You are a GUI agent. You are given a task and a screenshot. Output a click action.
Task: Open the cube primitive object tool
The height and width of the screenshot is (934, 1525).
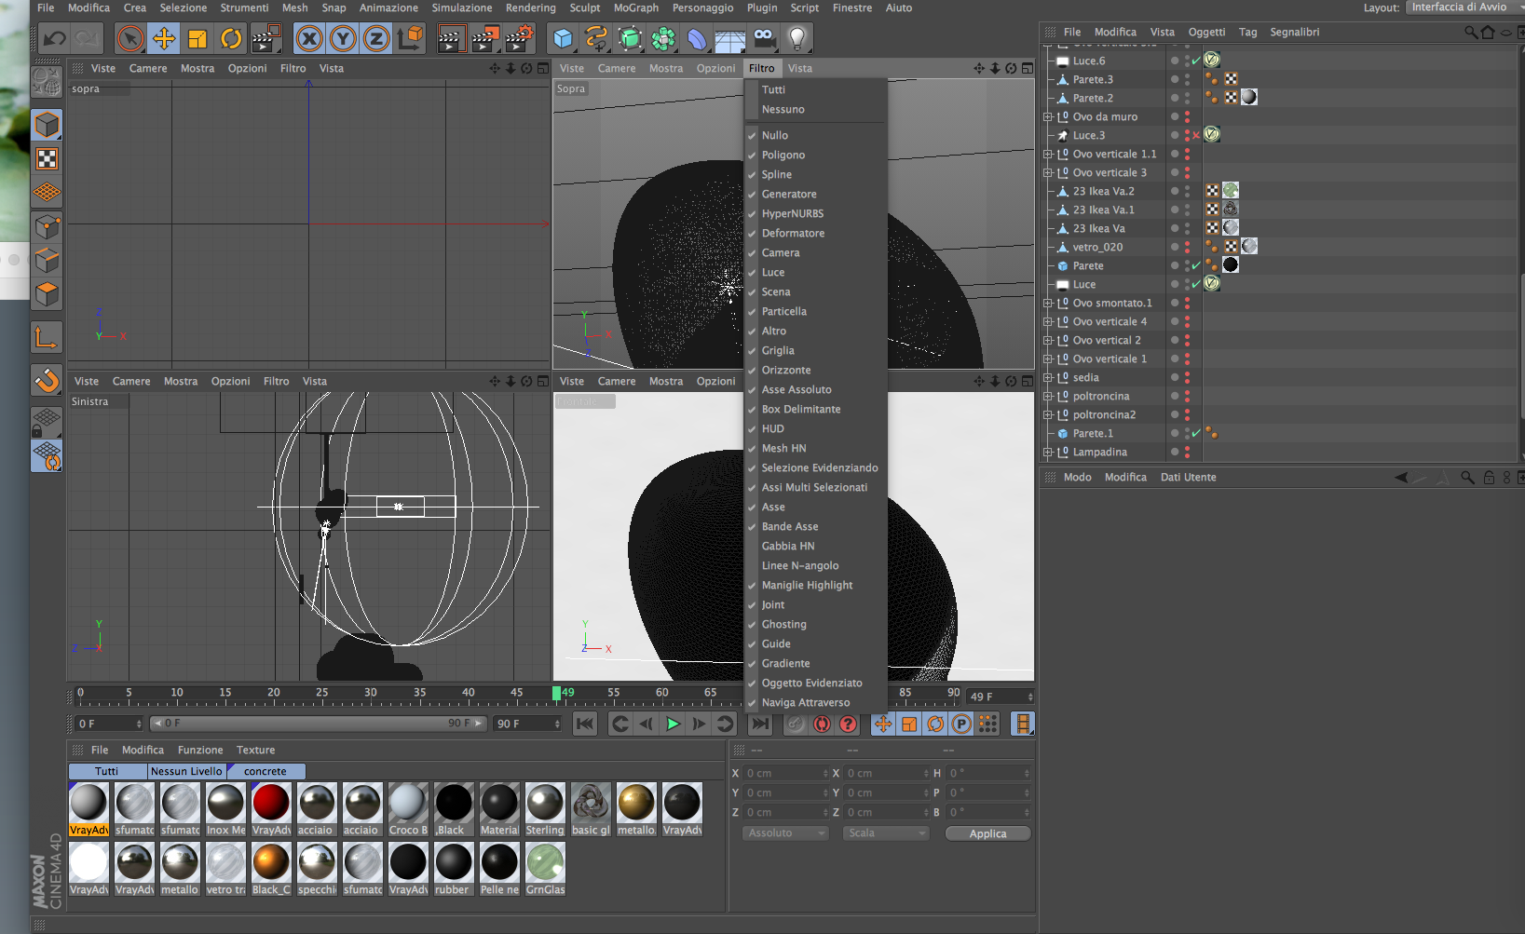563,38
